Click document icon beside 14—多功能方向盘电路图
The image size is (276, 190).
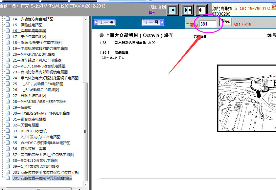[8, 19]
